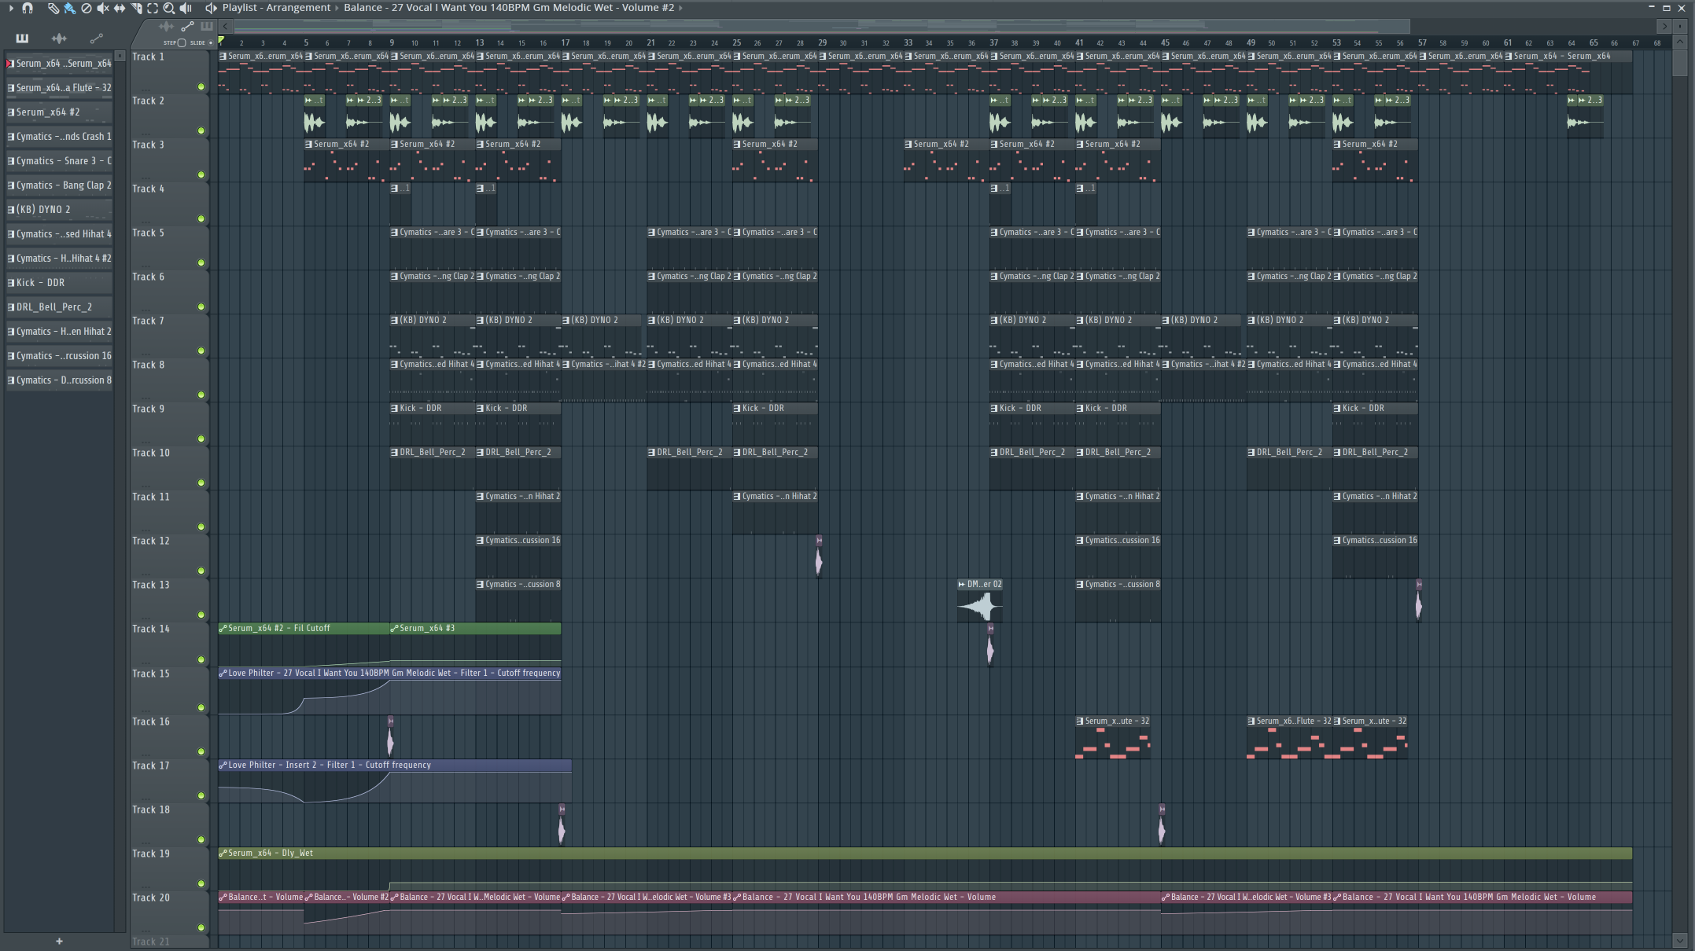Select the Mute tool
1695x951 pixels.
tap(102, 8)
